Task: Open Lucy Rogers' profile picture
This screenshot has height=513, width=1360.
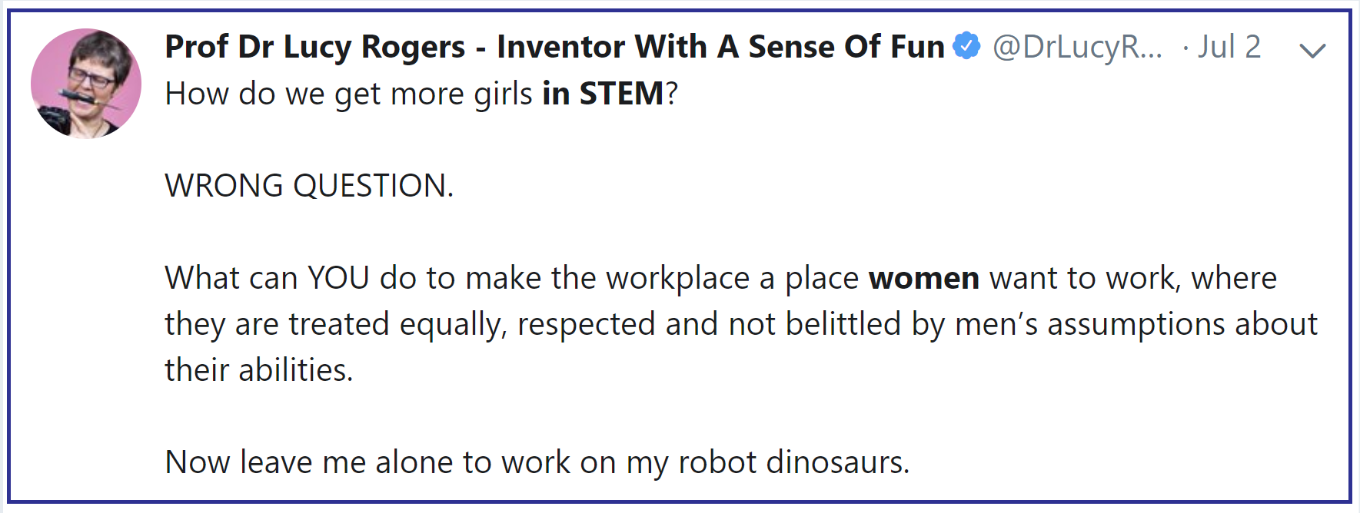Action: pyautogui.click(x=86, y=84)
